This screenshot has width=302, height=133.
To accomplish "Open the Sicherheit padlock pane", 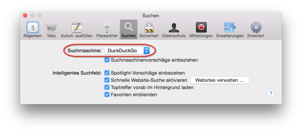I will click(149, 30).
